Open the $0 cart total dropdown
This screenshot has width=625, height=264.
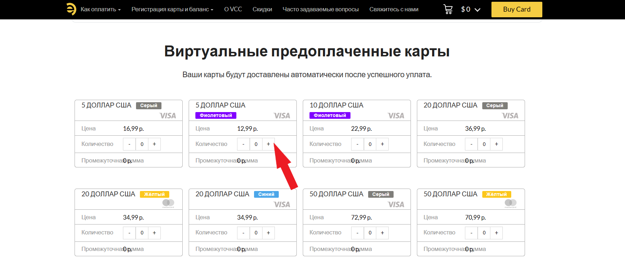(x=471, y=10)
